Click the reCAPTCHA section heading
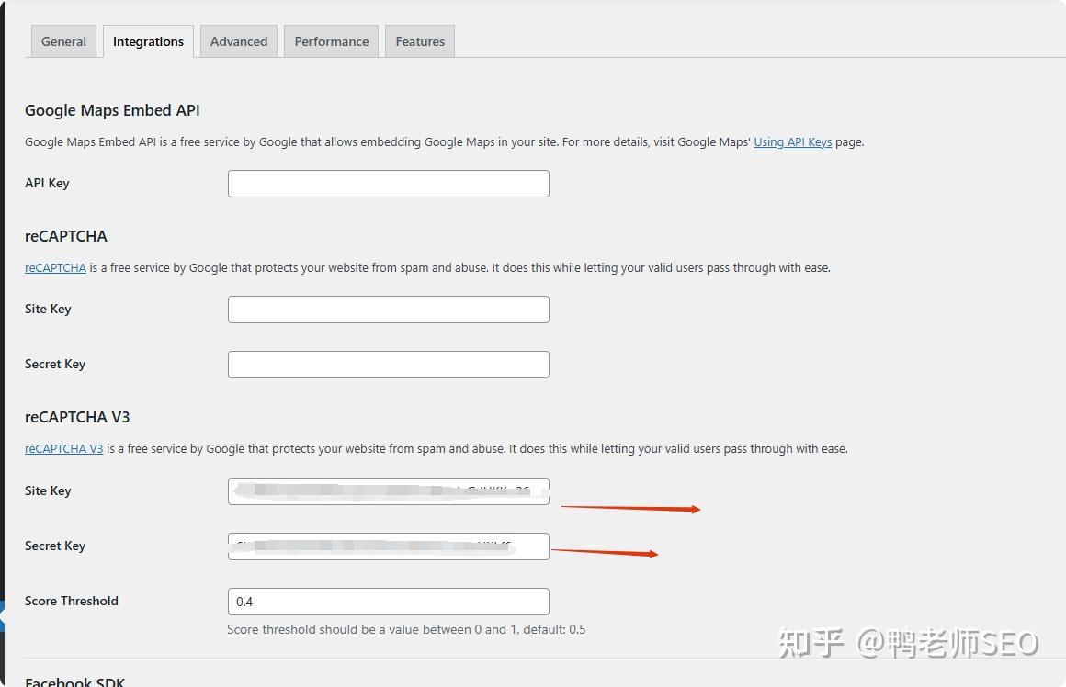 point(66,236)
